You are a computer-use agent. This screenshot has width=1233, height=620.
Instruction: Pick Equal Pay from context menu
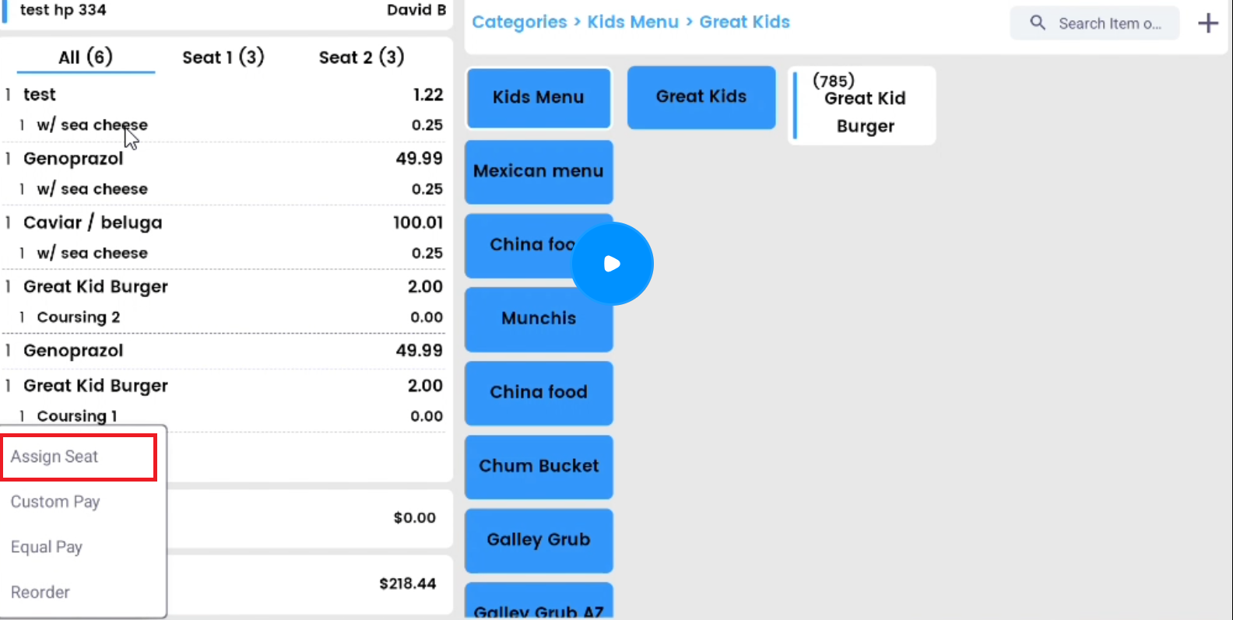pos(47,547)
